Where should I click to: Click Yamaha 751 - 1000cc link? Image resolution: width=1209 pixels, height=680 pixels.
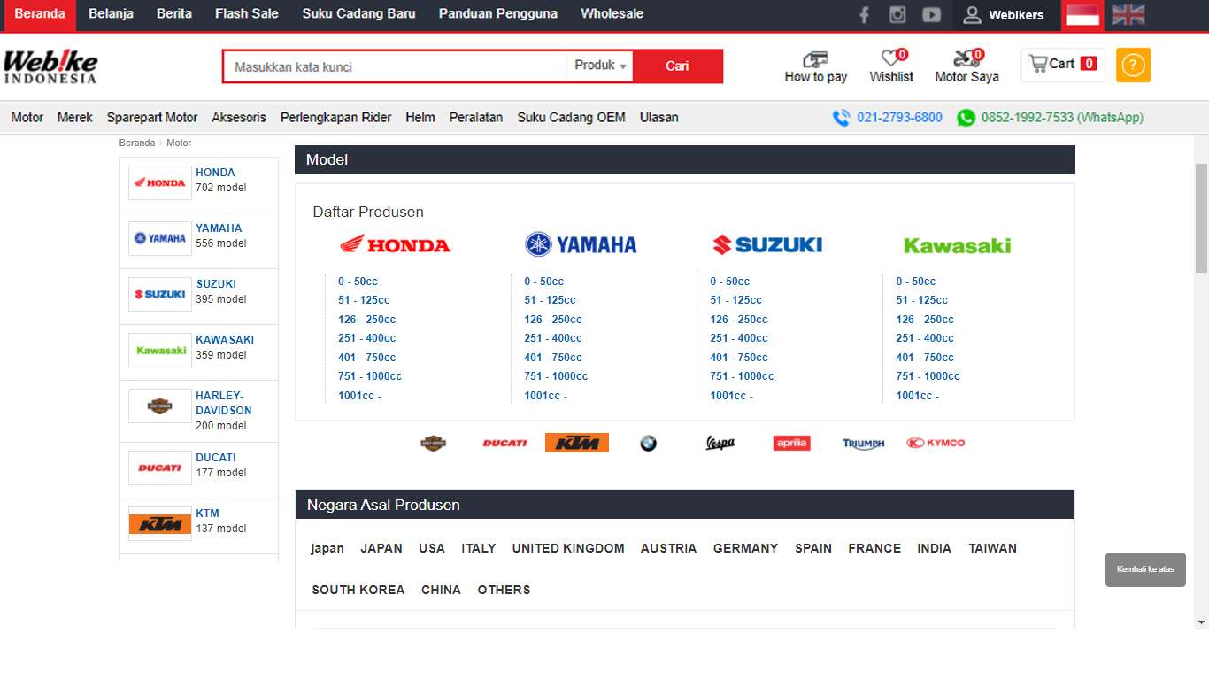pyautogui.click(x=556, y=376)
